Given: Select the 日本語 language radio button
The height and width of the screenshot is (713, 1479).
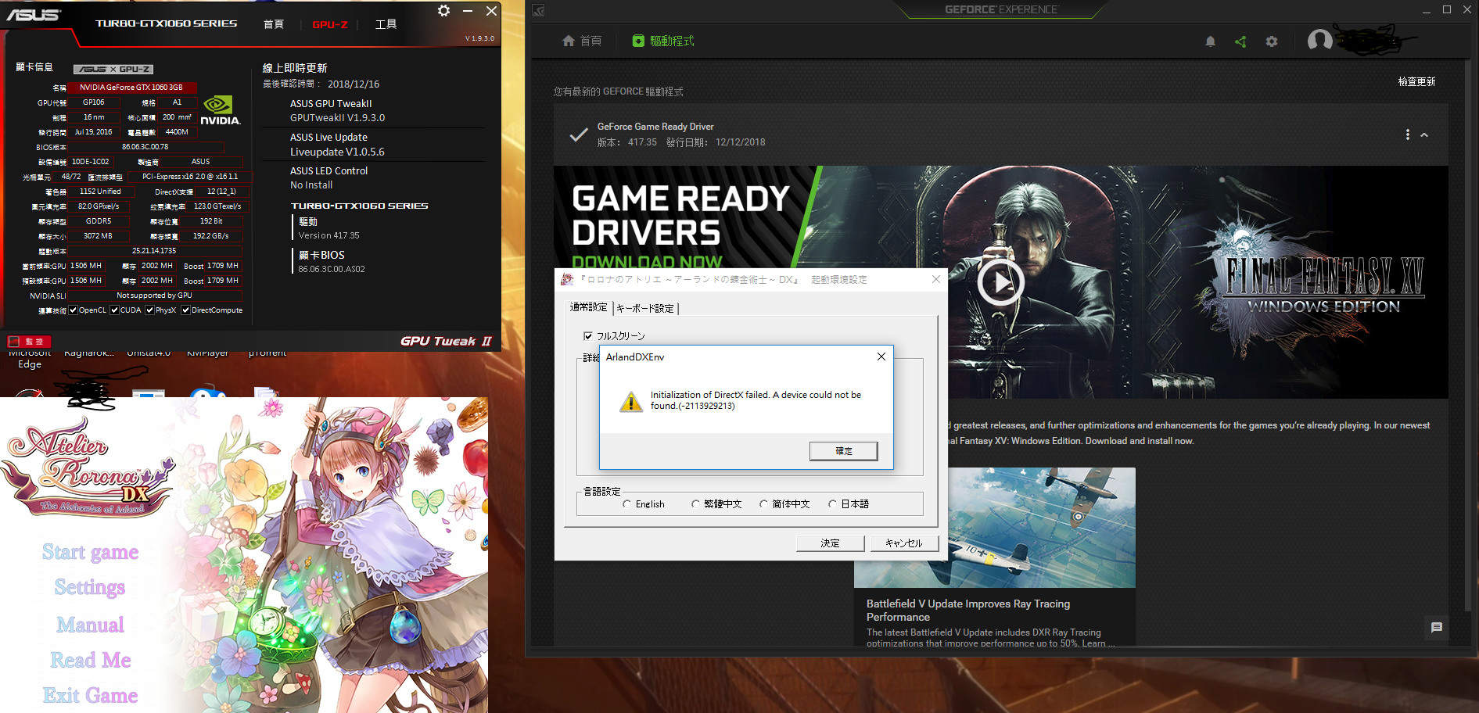Looking at the screenshot, I should click(832, 504).
